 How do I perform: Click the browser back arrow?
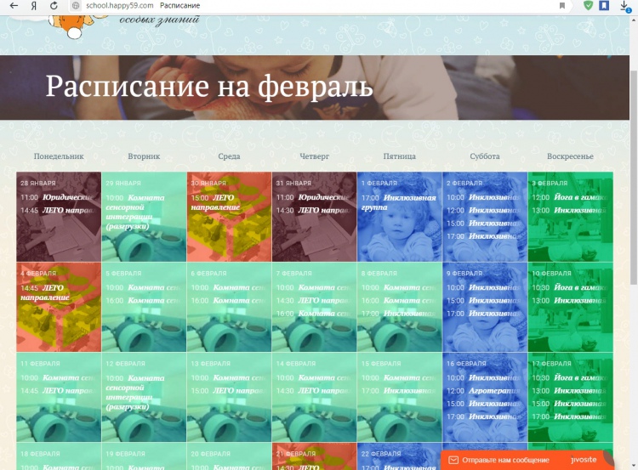pyautogui.click(x=14, y=5)
